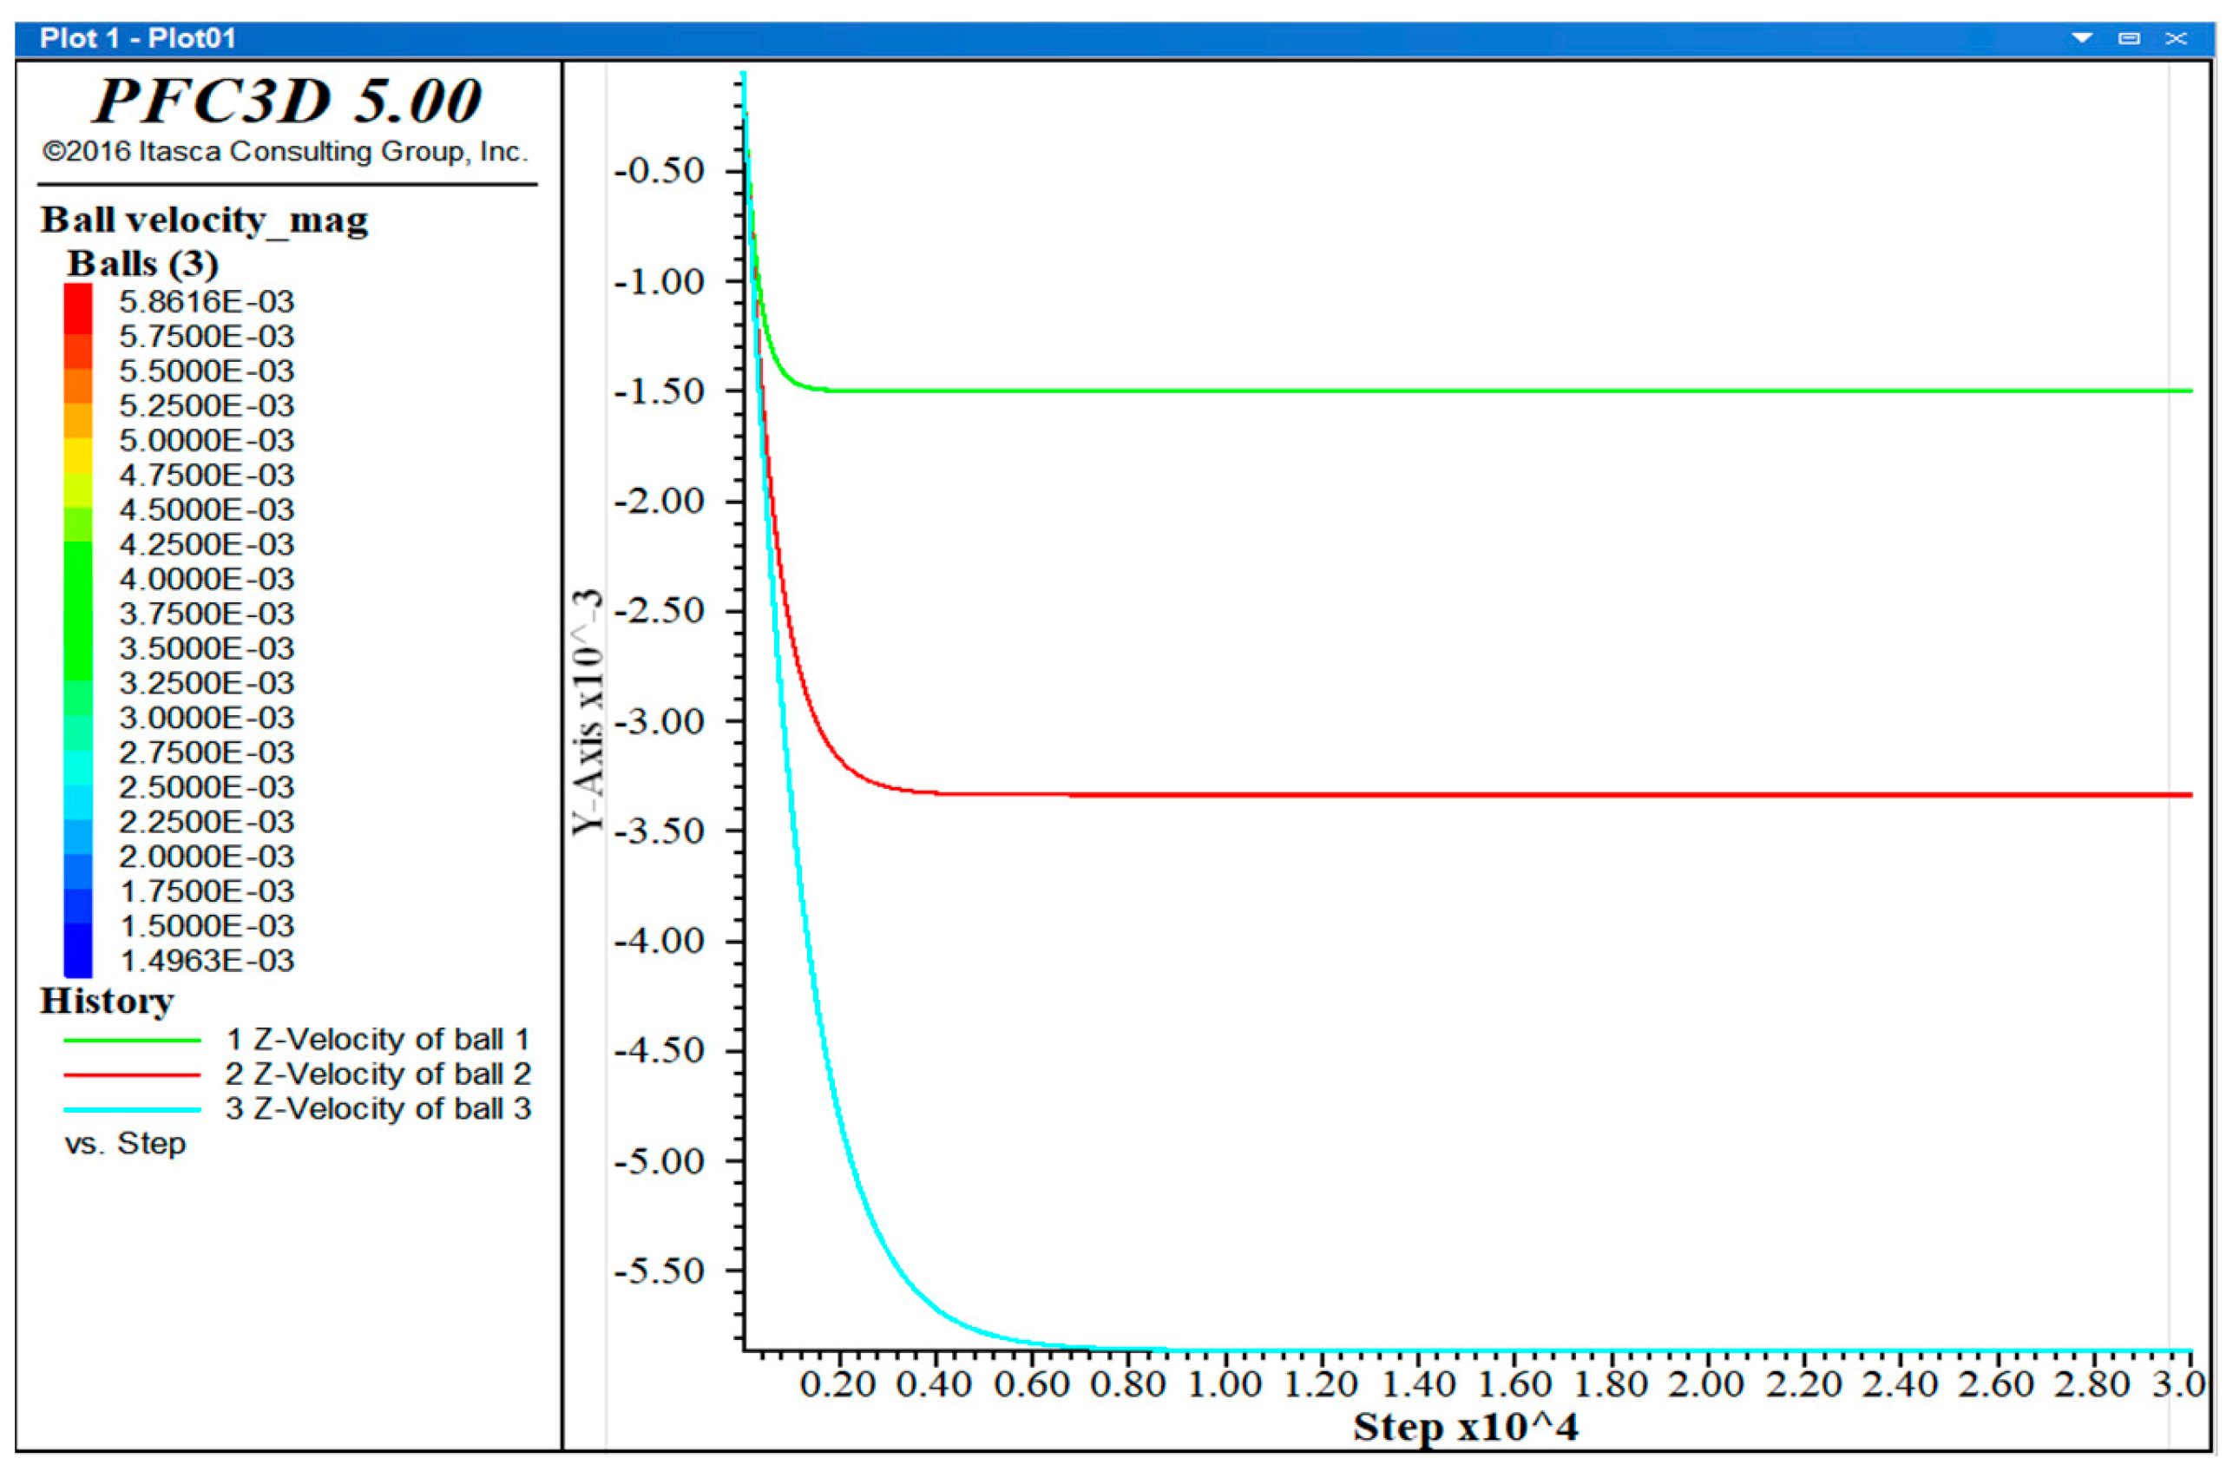Click the Plot 1 - Plot01 title tab
Viewport: 2233px width, 1478px height.
point(138,37)
